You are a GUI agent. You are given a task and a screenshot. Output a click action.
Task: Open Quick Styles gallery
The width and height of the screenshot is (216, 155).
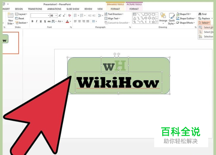click(172, 19)
